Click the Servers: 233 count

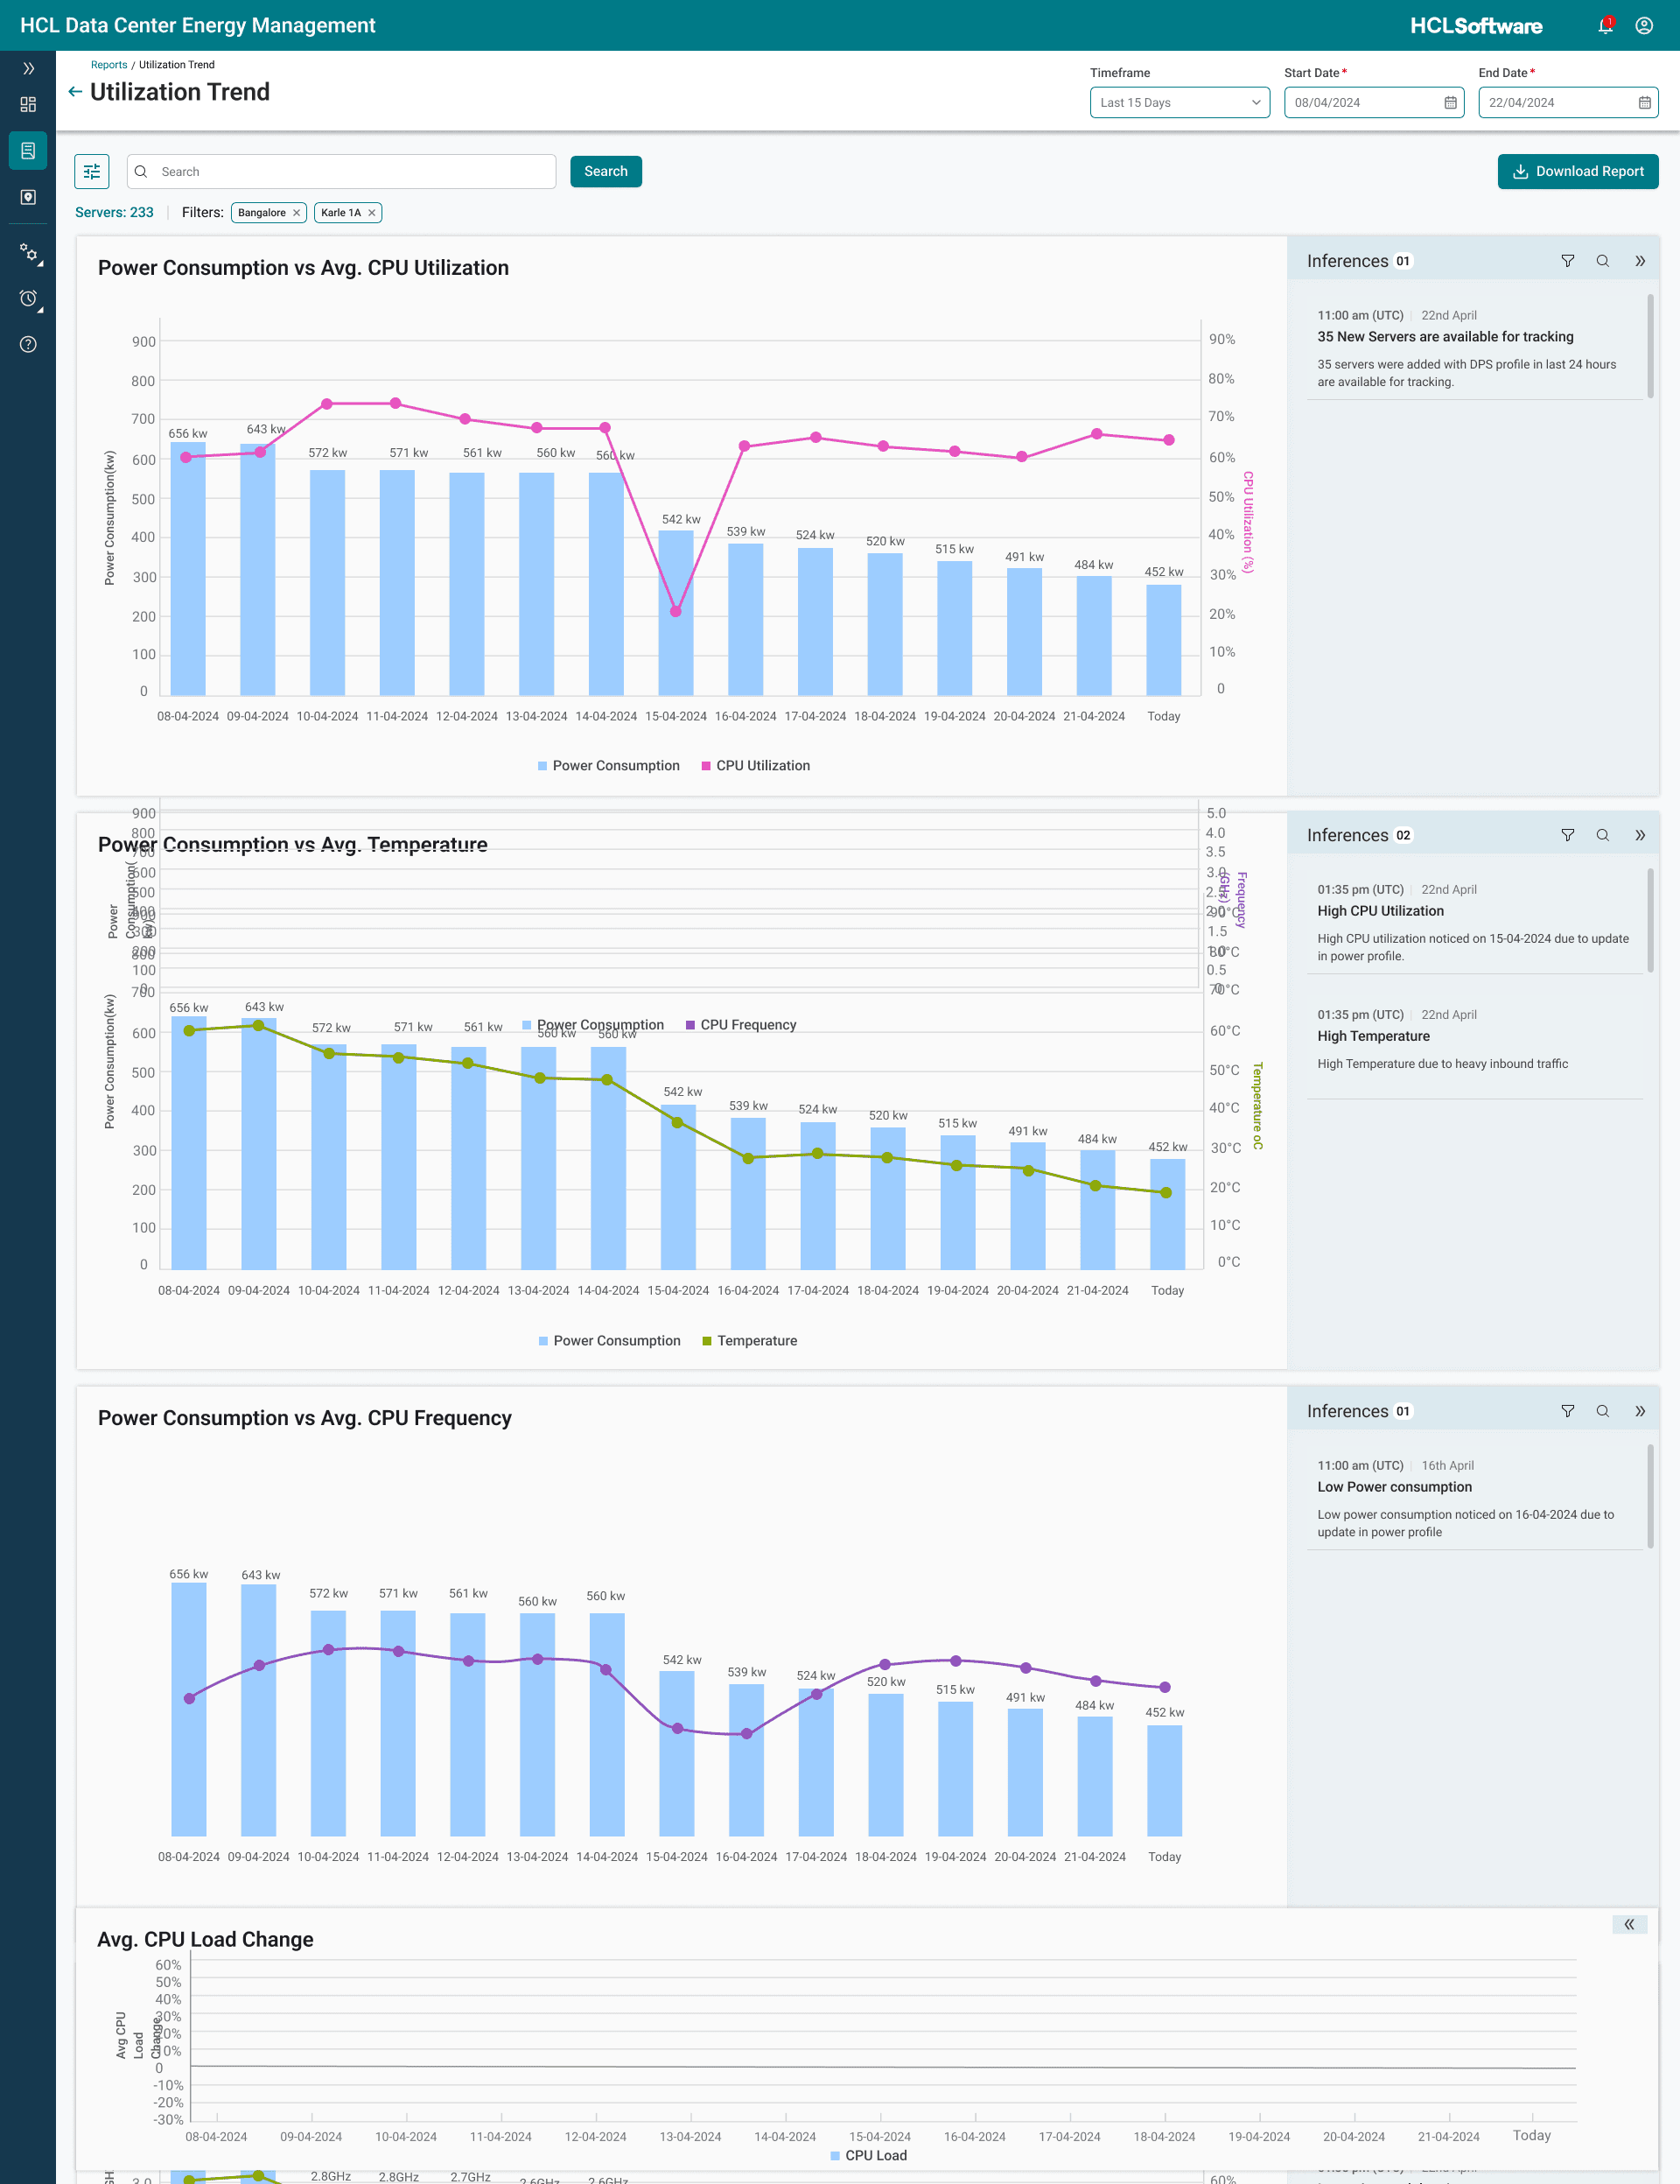click(x=114, y=213)
